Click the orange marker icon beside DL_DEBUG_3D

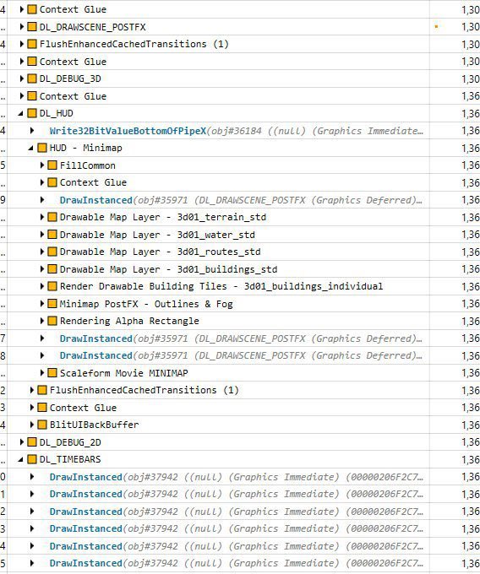(x=32, y=79)
